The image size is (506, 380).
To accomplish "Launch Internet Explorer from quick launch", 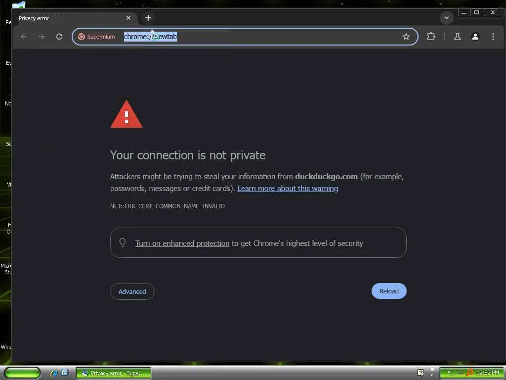I will 54,373.
